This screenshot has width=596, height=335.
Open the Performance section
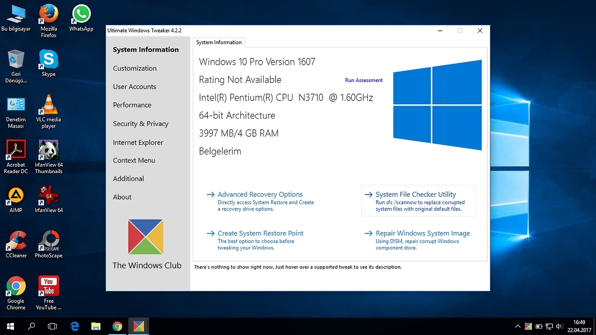click(132, 105)
